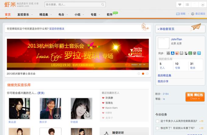Select the first banner carousel dot
The width and height of the screenshot is (207, 135).
click(139, 74)
